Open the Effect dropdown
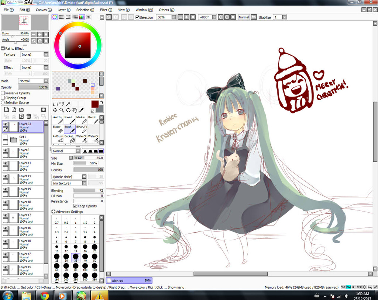 [x=46, y=67]
